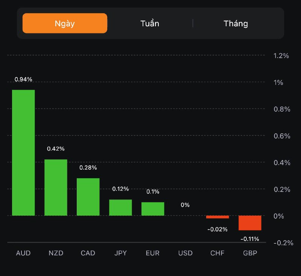301x276 pixels.
Task: Tap the green JPY bar
Action: pos(120,207)
